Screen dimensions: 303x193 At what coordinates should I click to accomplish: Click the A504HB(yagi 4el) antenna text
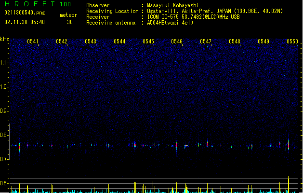170,23
